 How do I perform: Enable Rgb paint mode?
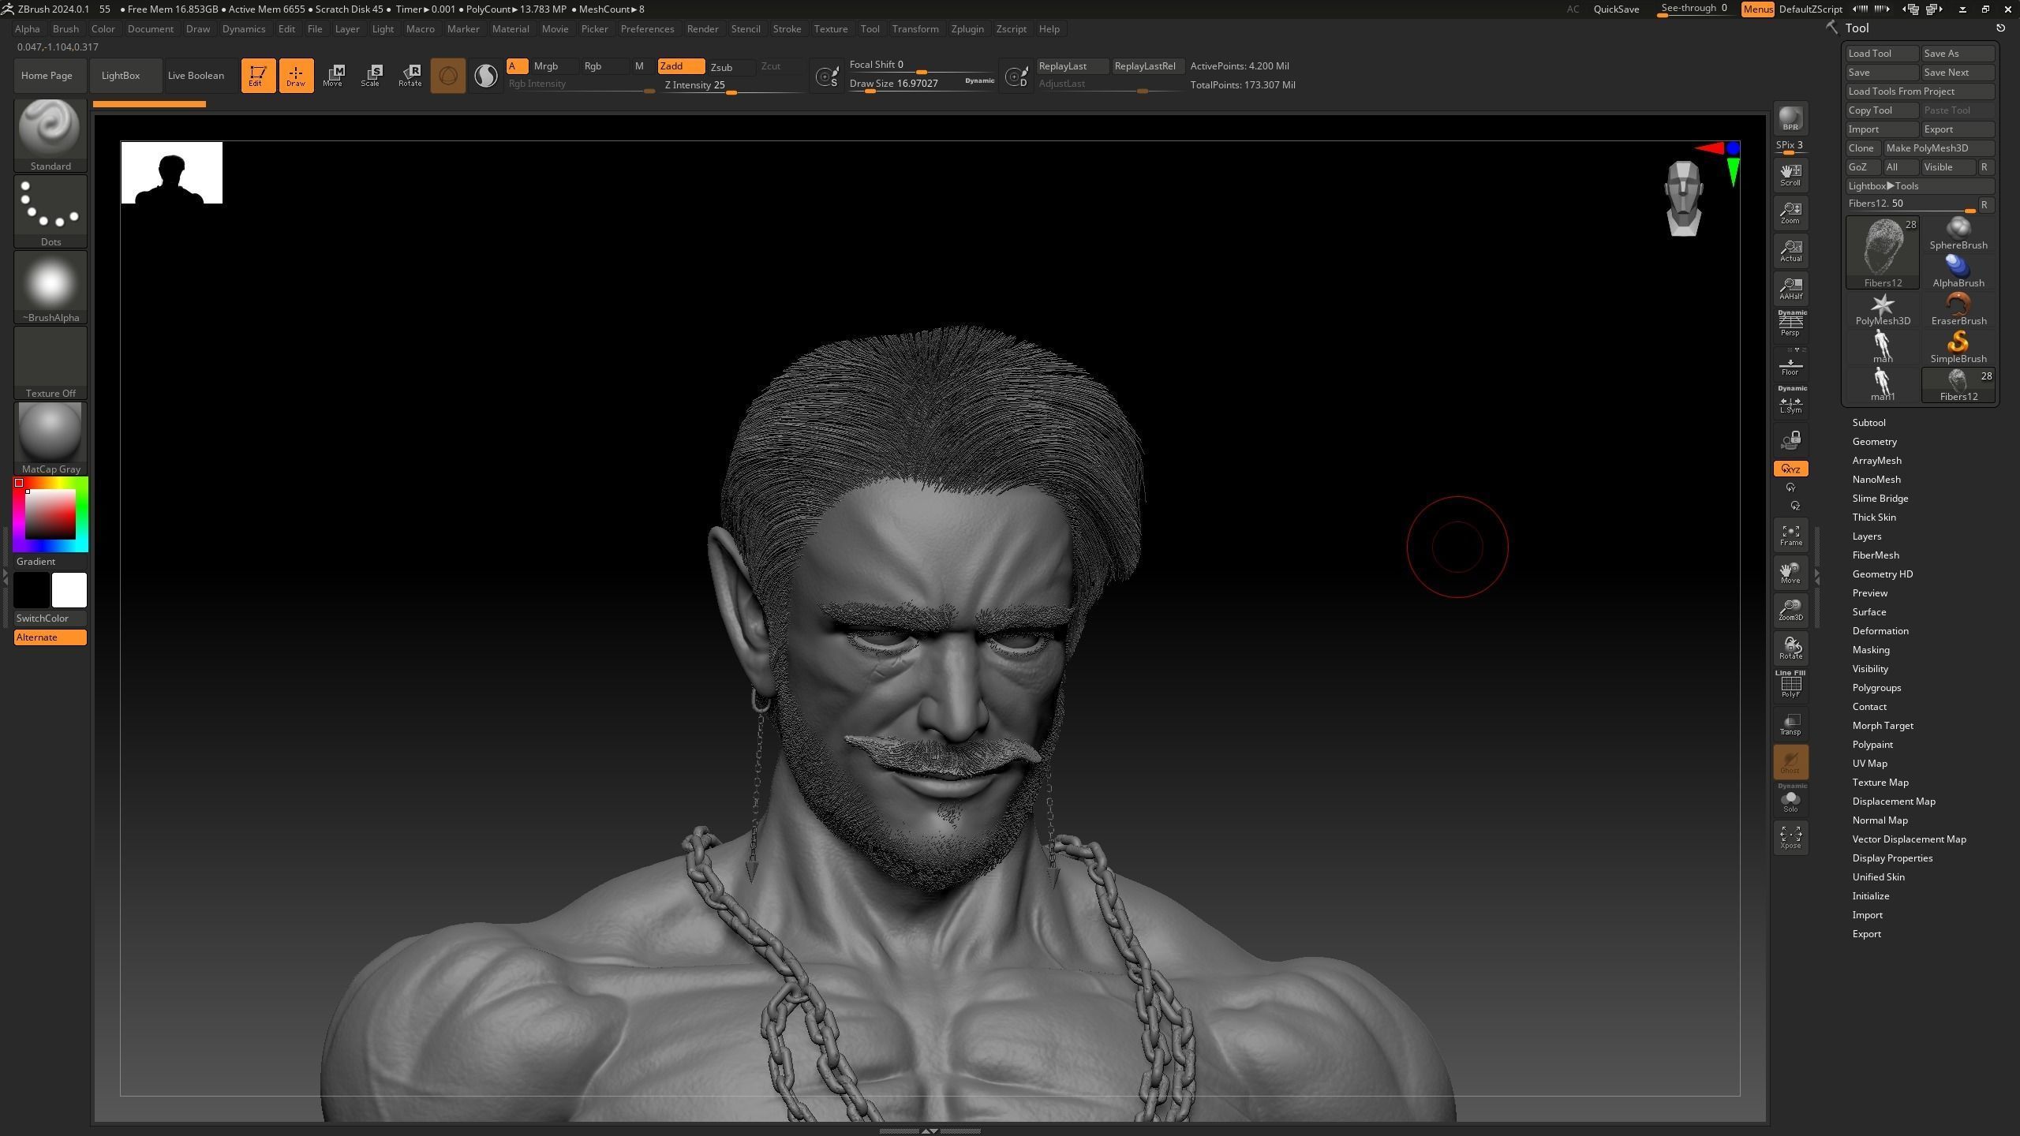tap(604, 66)
